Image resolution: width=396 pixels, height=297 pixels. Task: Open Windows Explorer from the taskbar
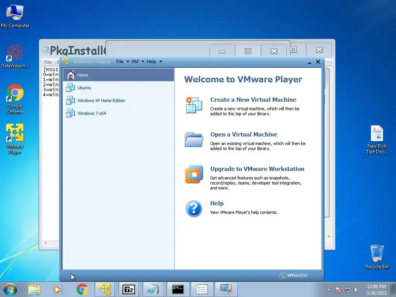tap(34, 289)
